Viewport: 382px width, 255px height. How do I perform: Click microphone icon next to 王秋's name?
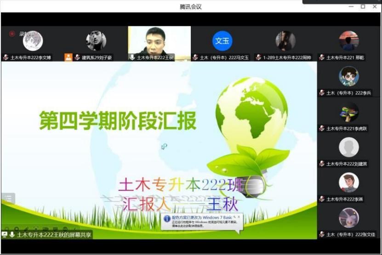click(x=132, y=58)
